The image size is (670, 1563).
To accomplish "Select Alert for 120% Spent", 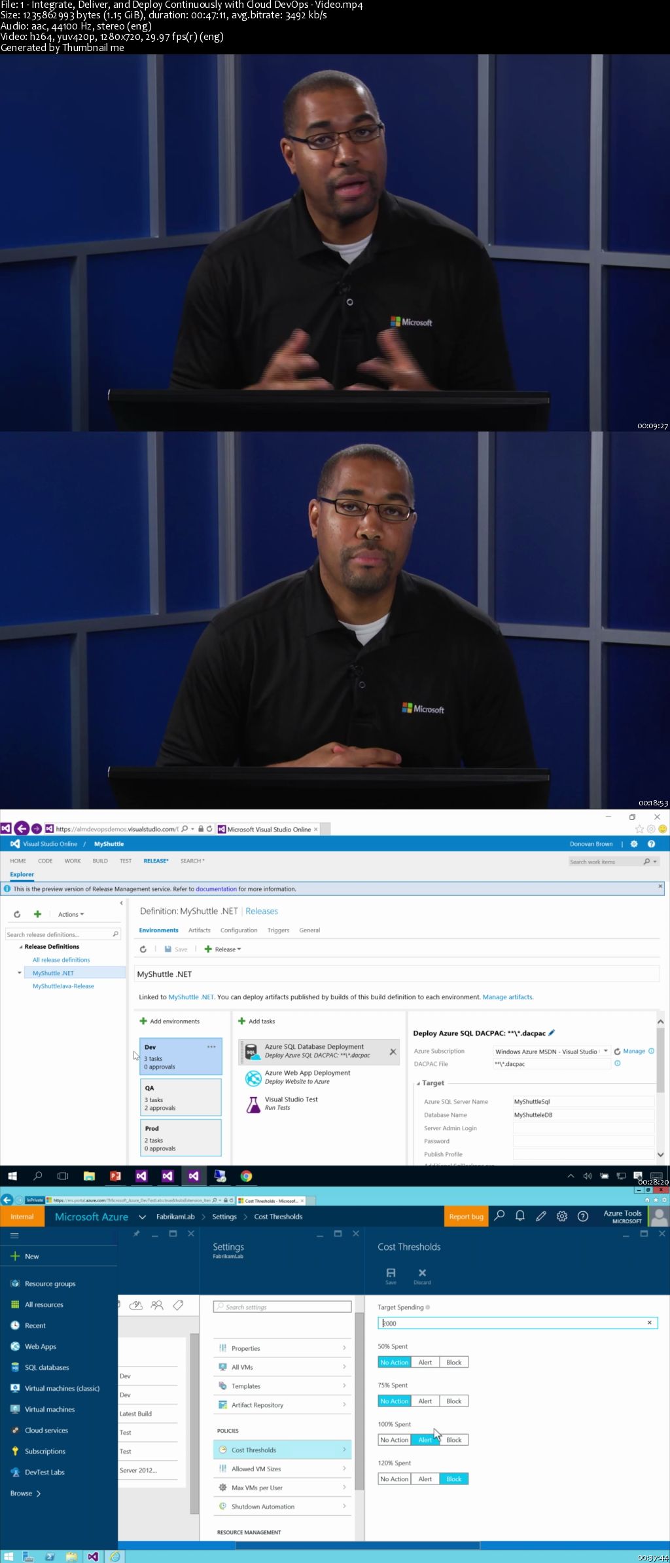I will [x=425, y=1479].
